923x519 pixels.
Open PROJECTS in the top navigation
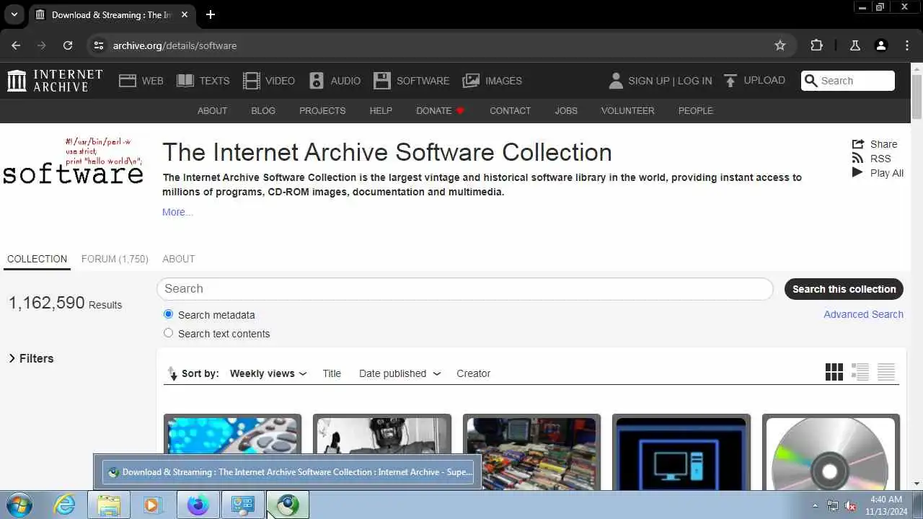tap(322, 110)
